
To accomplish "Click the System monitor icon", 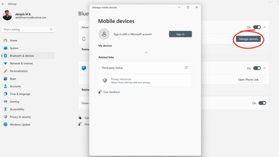I will pyautogui.click(x=5, y=48).
